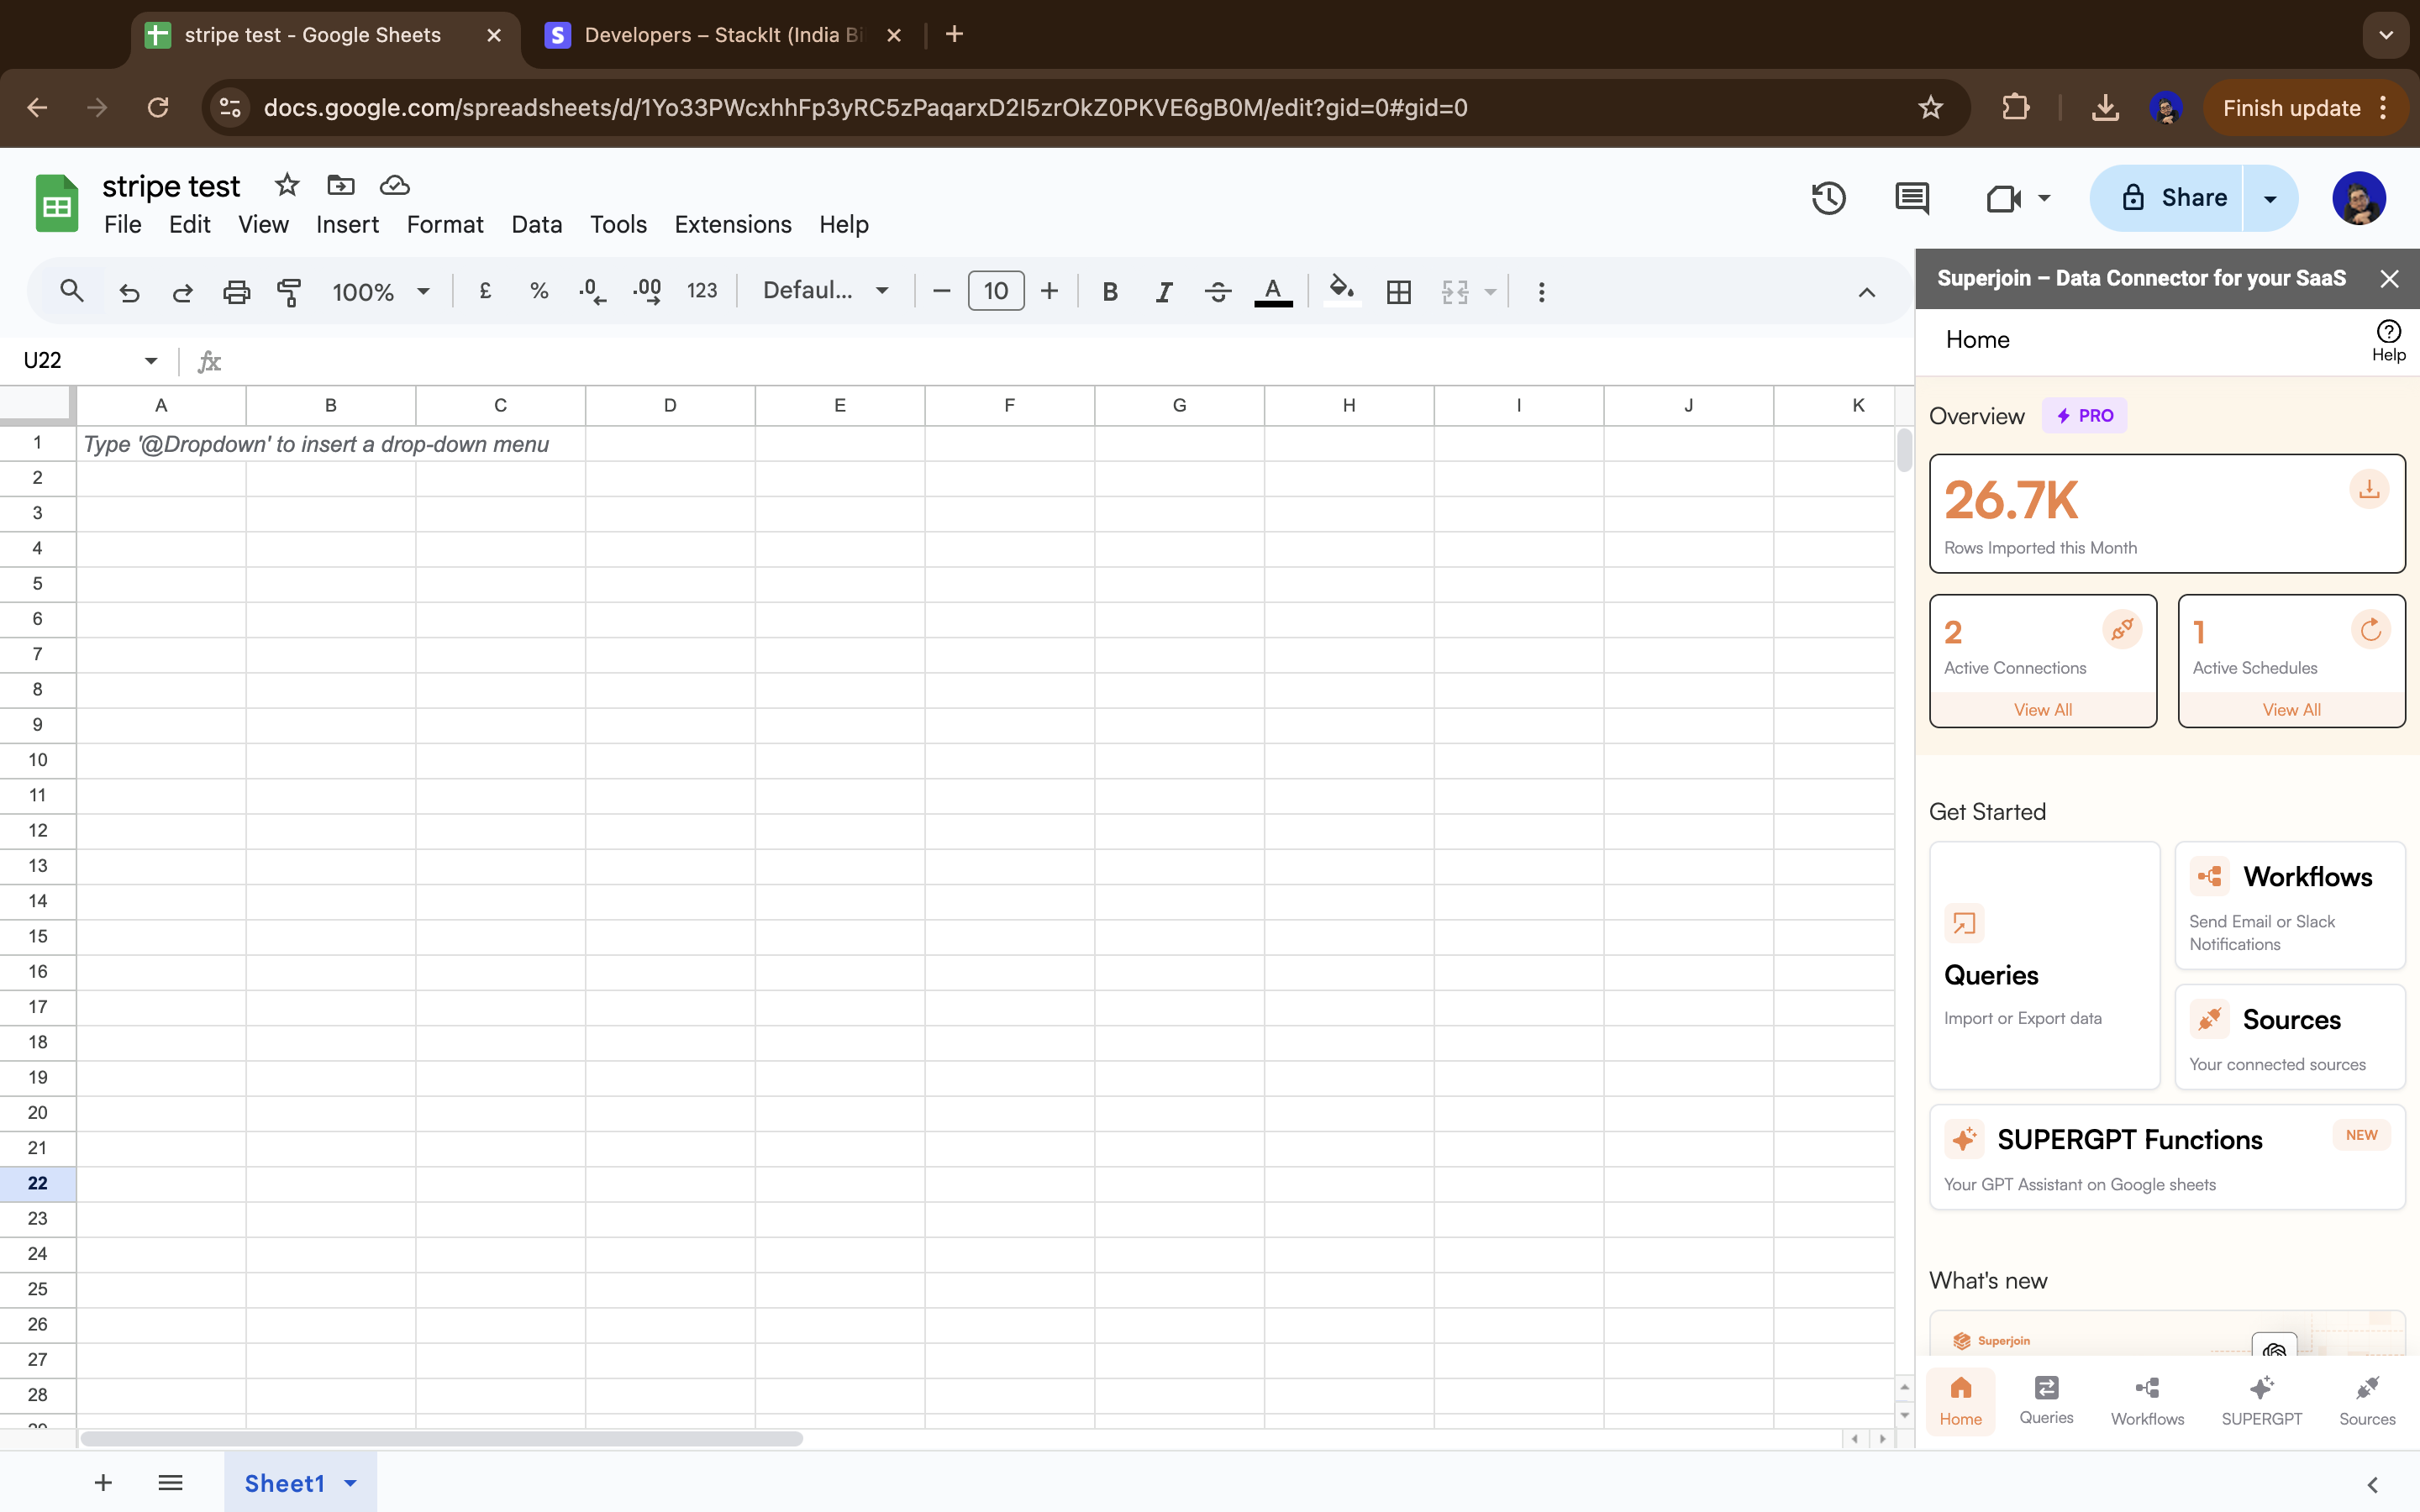Open the comments icon in the header

pos(1911,198)
